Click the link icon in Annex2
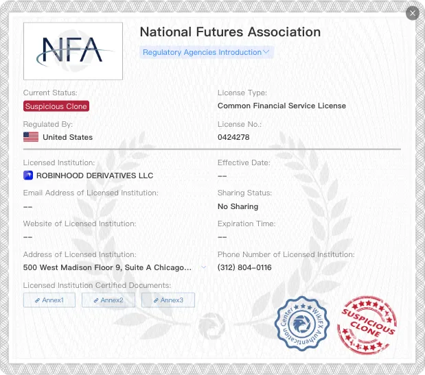Image resolution: width=425 pixels, height=375 pixels. tap(96, 300)
